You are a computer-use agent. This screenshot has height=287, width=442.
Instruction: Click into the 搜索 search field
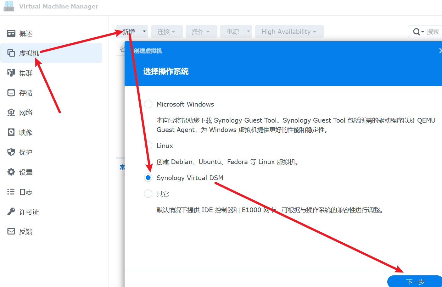(x=433, y=32)
